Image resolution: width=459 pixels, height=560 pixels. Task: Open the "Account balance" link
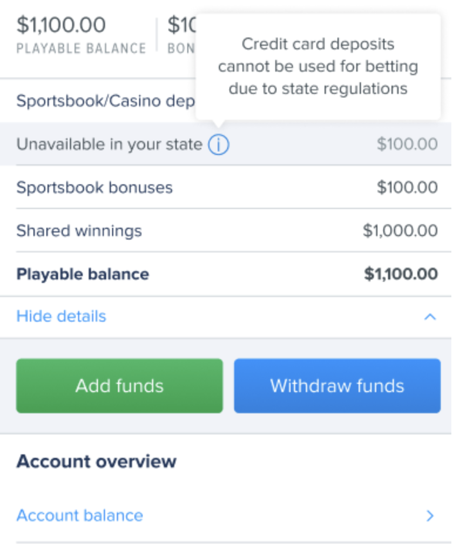click(x=80, y=515)
